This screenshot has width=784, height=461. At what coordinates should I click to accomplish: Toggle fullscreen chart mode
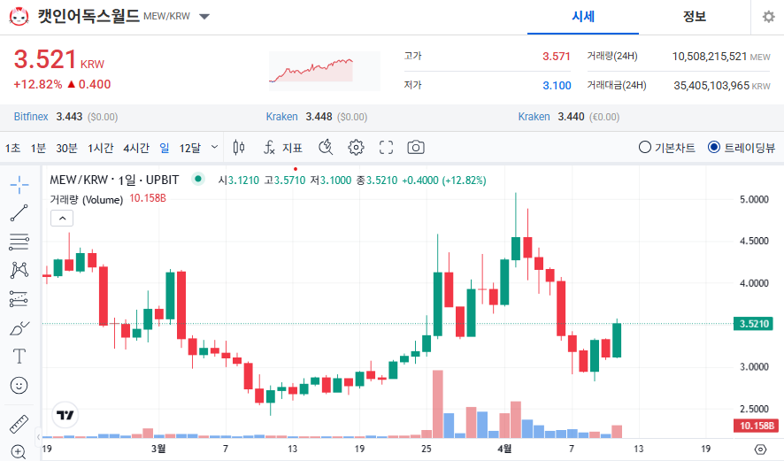coord(386,148)
